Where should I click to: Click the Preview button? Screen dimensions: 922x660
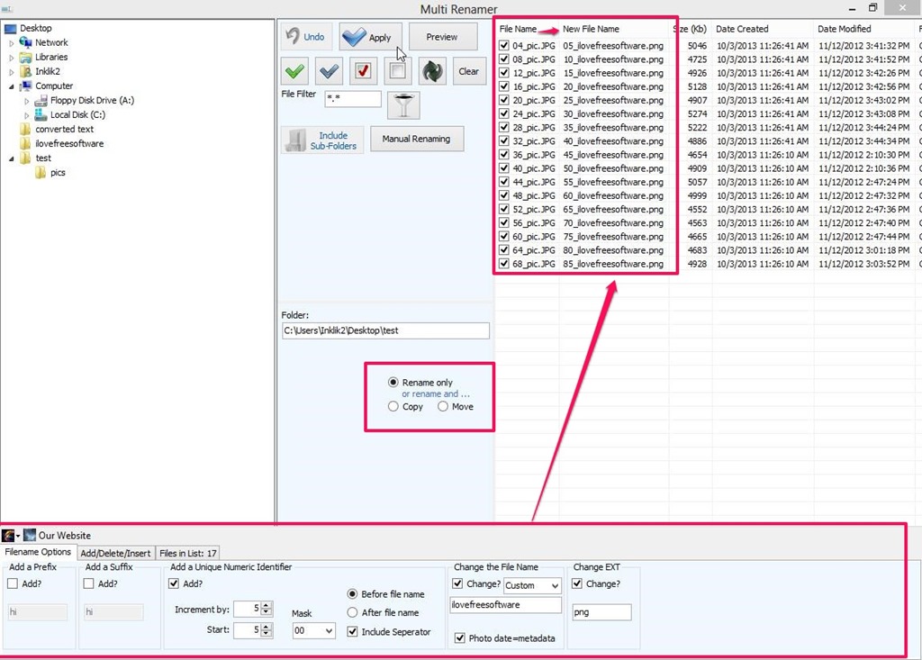pos(442,37)
